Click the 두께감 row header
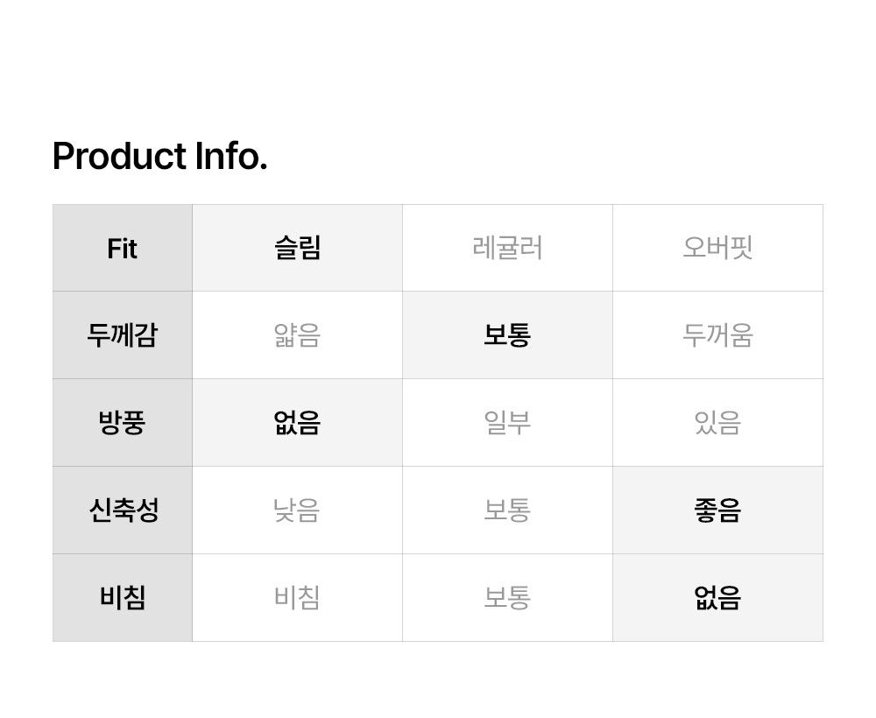 [123, 335]
